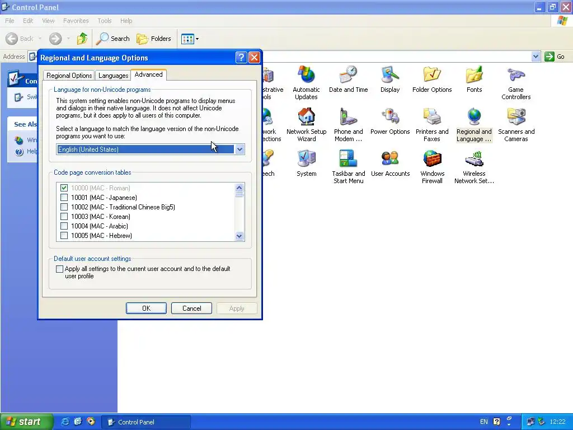Select the Advanced tab
This screenshot has height=430, width=573.
(x=148, y=74)
